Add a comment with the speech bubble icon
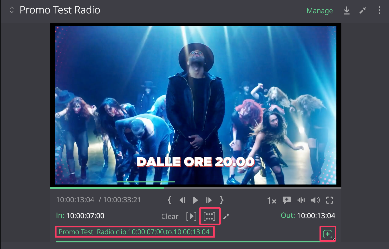 click(x=287, y=200)
